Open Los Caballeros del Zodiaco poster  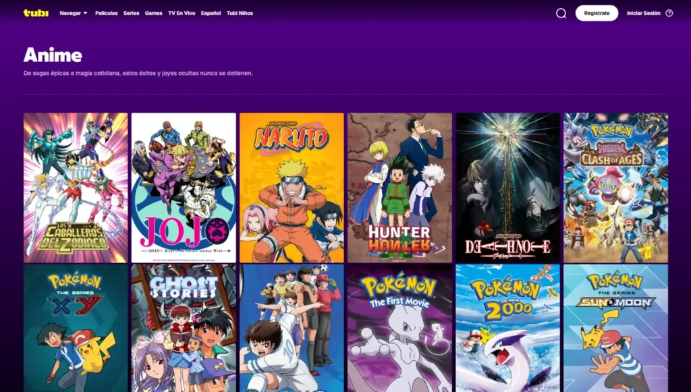coord(76,188)
